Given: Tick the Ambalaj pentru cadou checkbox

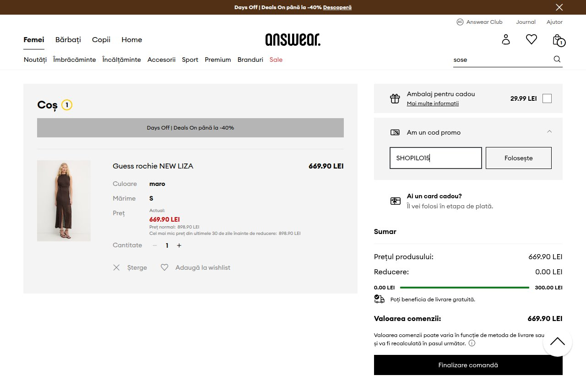Looking at the screenshot, I should (547, 98).
